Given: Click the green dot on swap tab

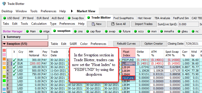Looking at the screenshot, I should coord(106,31).
